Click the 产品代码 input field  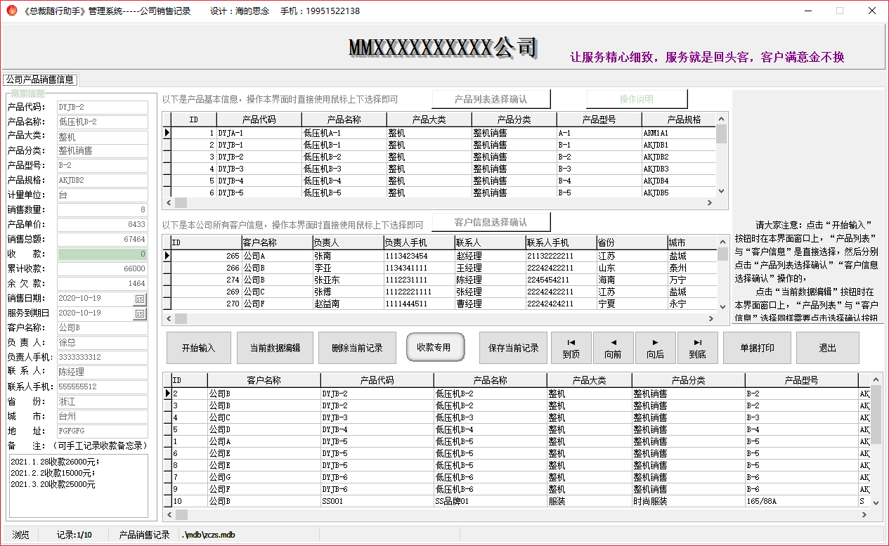[103, 107]
